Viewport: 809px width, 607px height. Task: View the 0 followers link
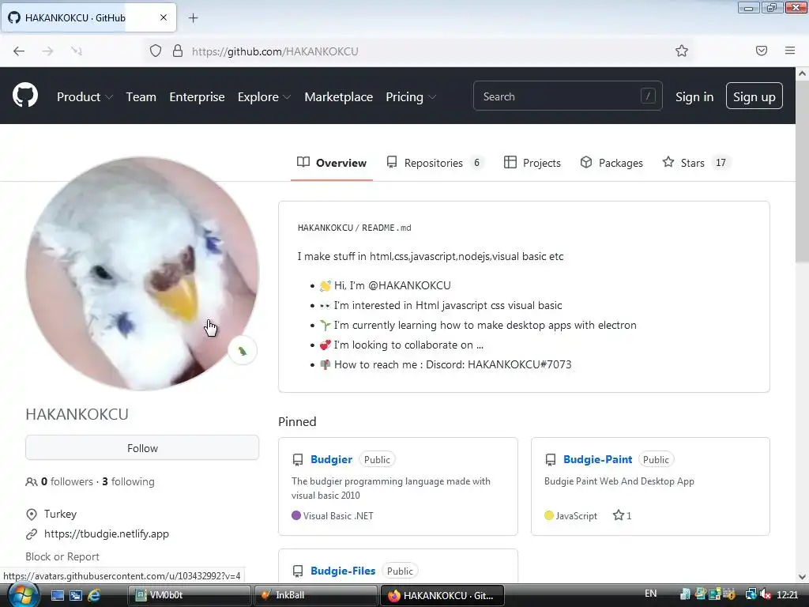tap(67, 481)
